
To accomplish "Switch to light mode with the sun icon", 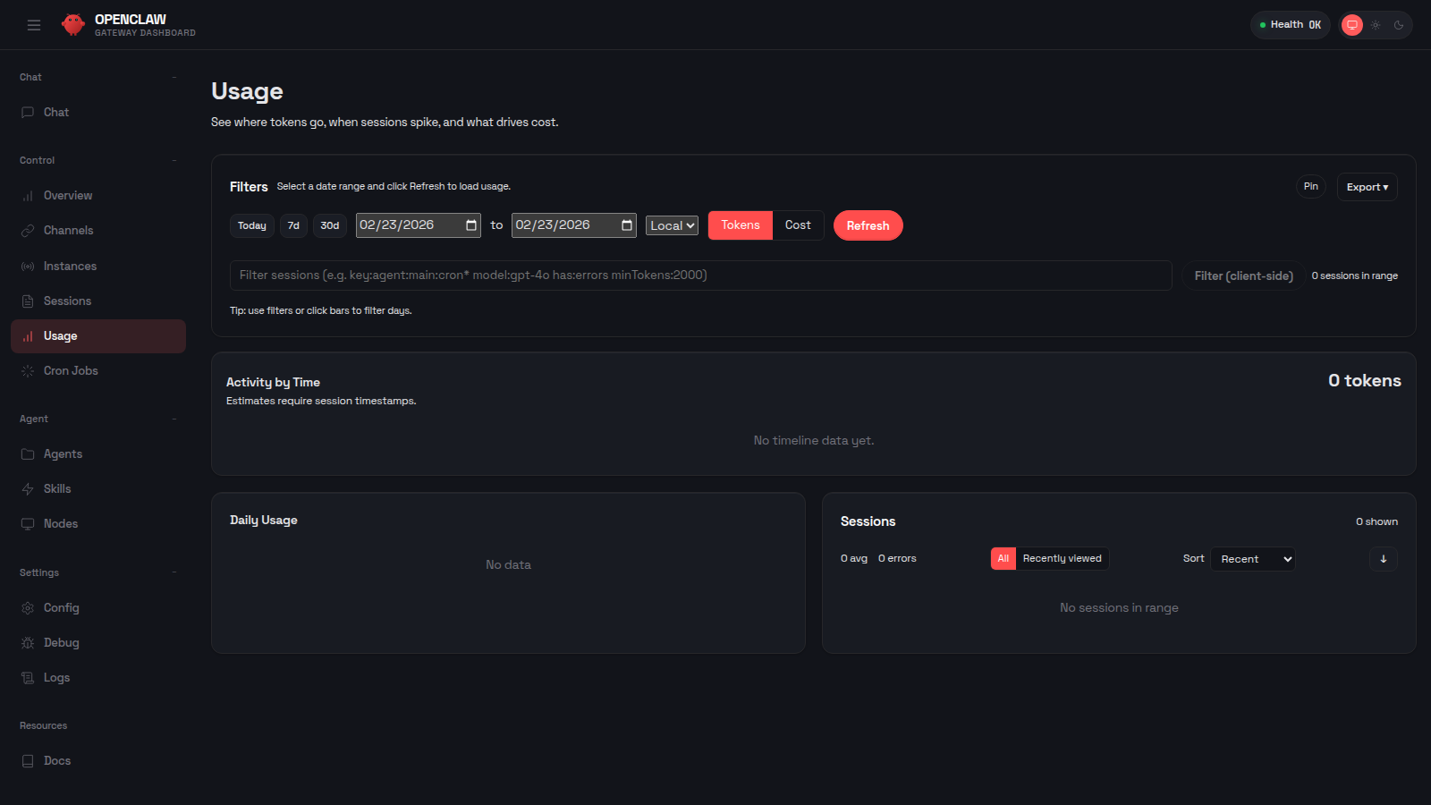I will point(1375,24).
